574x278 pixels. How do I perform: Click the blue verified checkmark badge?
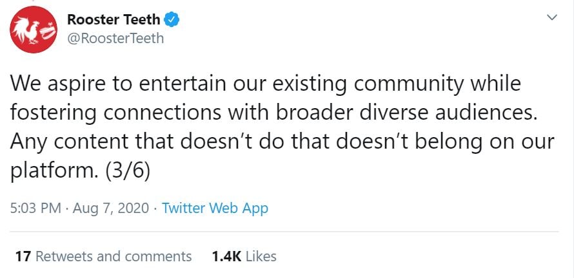(172, 19)
